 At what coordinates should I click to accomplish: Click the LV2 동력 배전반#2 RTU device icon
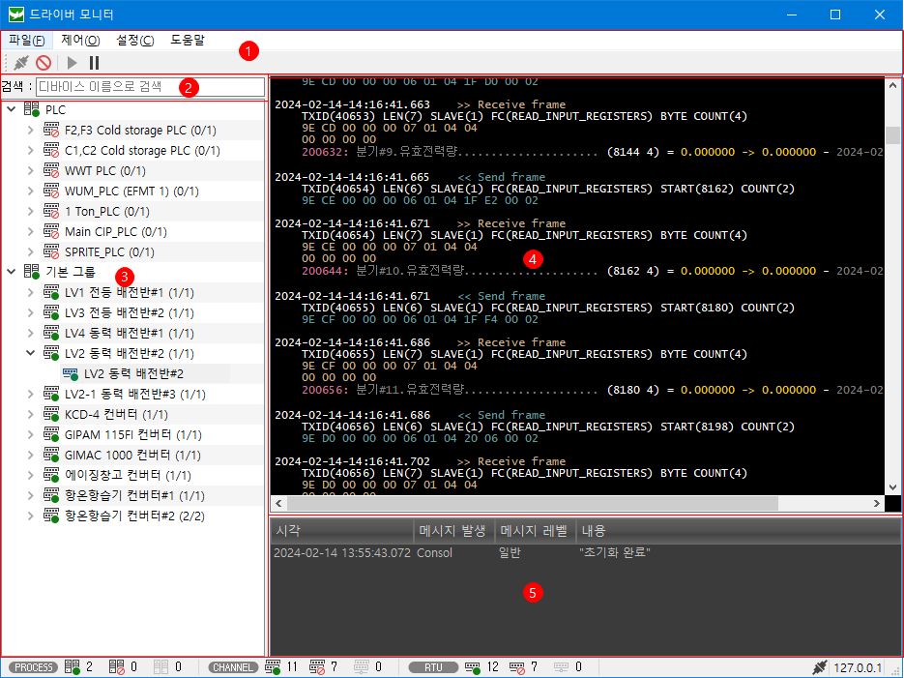pyautogui.click(x=71, y=374)
